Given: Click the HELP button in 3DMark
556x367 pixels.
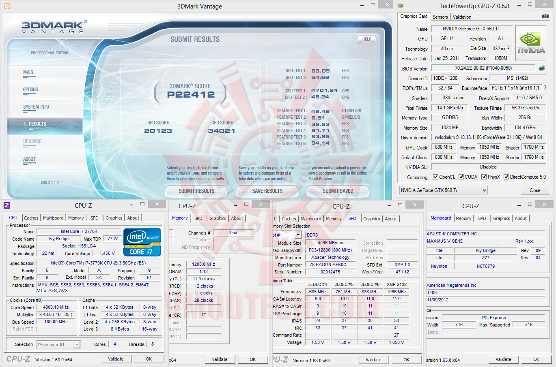Looking at the screenshot, I should point(367,39).
